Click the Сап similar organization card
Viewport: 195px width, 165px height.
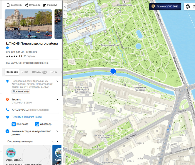57,155
